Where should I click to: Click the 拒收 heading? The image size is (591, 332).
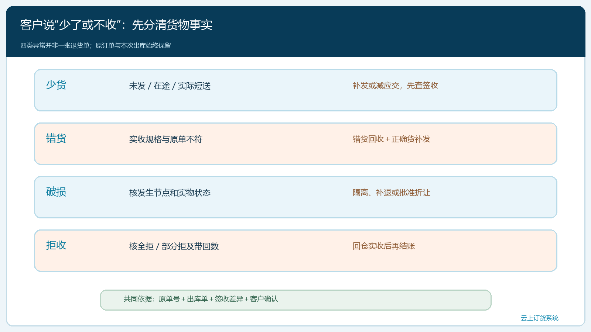(x=56, y=245)
